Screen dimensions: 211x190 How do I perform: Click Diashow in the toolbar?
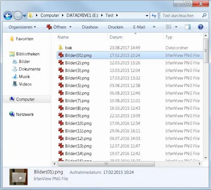(x=90, y=27)
